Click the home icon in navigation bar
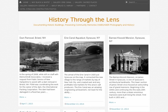This screenshot has width=168, height=112. tap(20, 2)
